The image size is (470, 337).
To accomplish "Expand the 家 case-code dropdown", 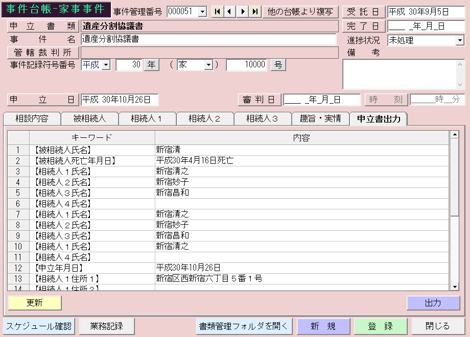I will pos(208,65).
